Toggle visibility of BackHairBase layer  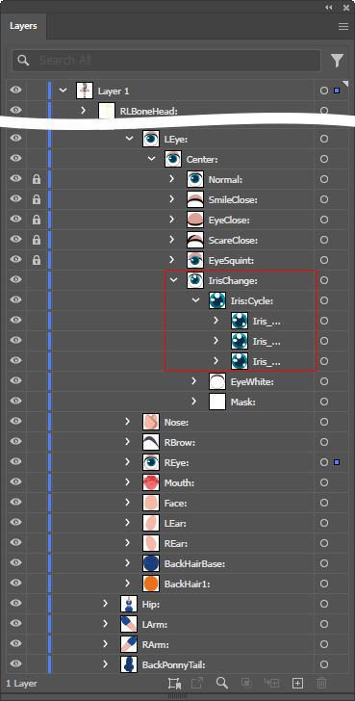(16, 563)
